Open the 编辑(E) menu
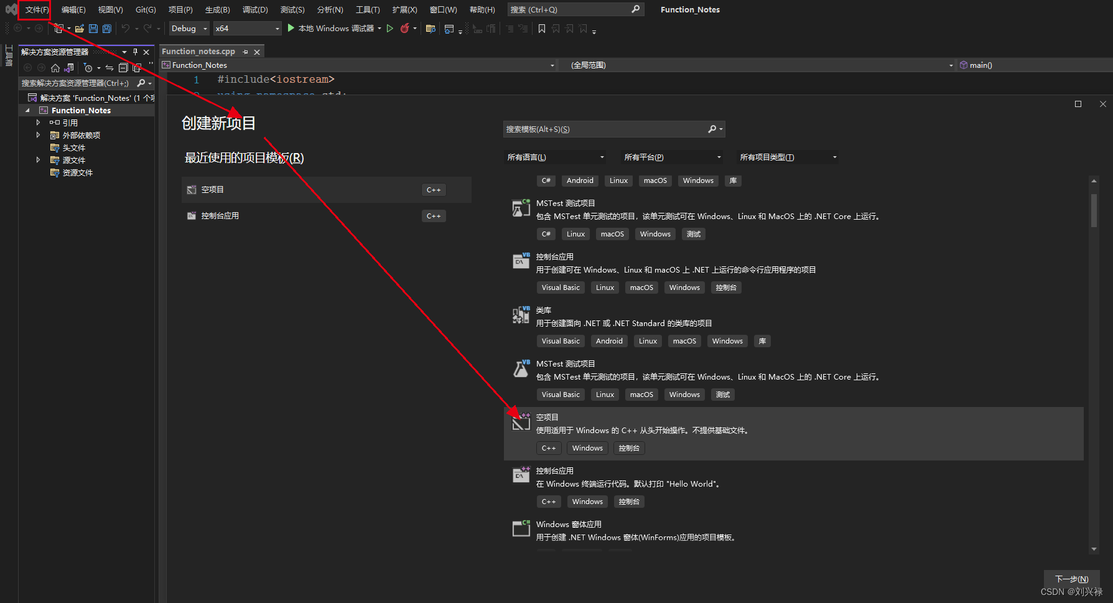Screen dimensions: 1113x603 tap(73, 10)
